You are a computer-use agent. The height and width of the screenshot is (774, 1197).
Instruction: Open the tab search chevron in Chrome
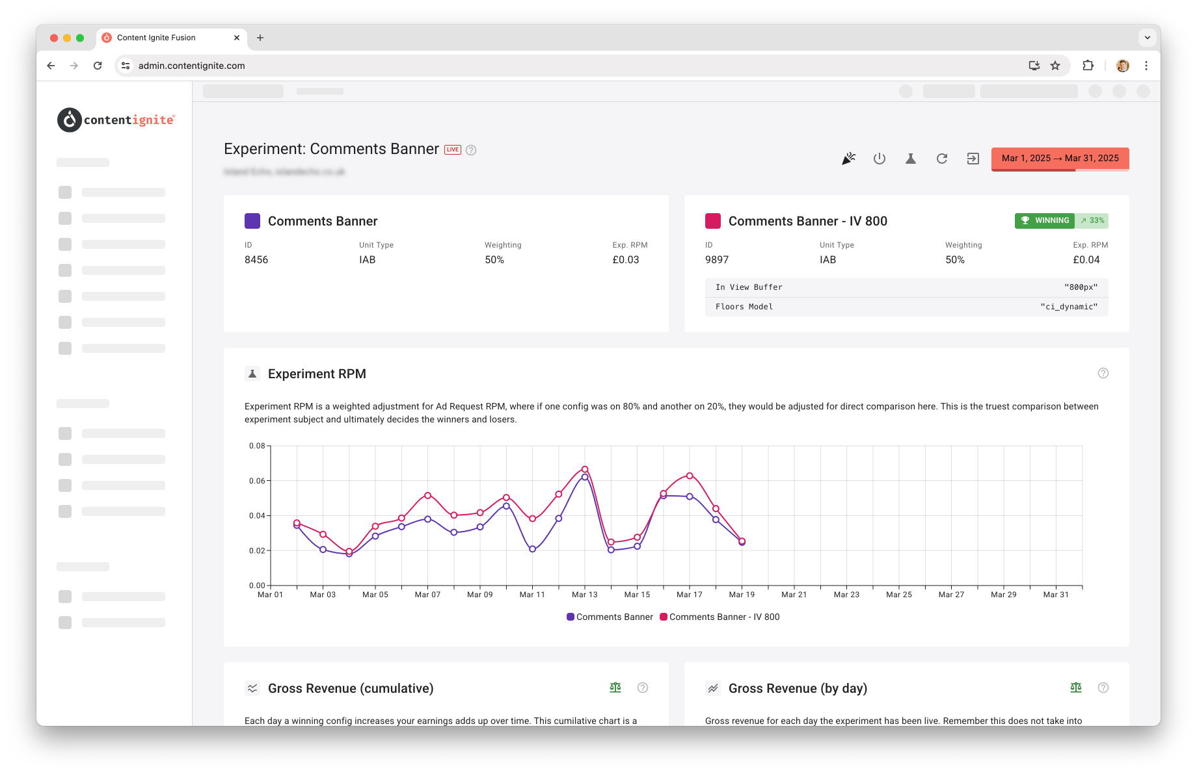click(1148, 38)
